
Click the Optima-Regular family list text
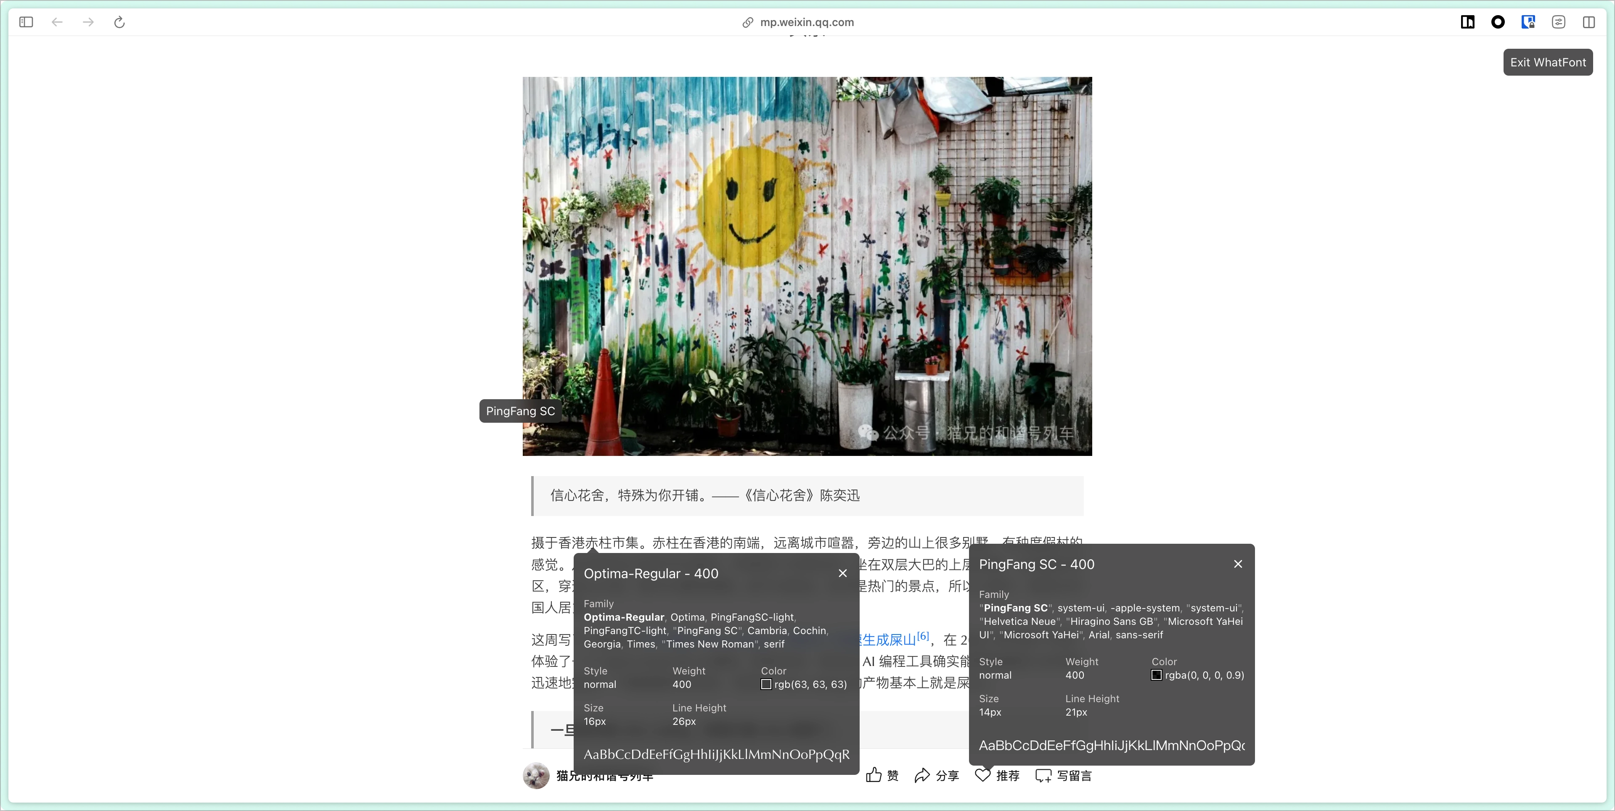[x=707, y=630]
